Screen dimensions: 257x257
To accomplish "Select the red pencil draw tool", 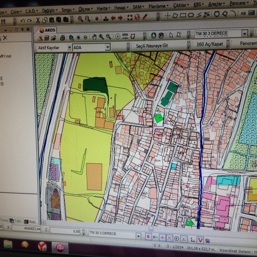I will (145, 17).
